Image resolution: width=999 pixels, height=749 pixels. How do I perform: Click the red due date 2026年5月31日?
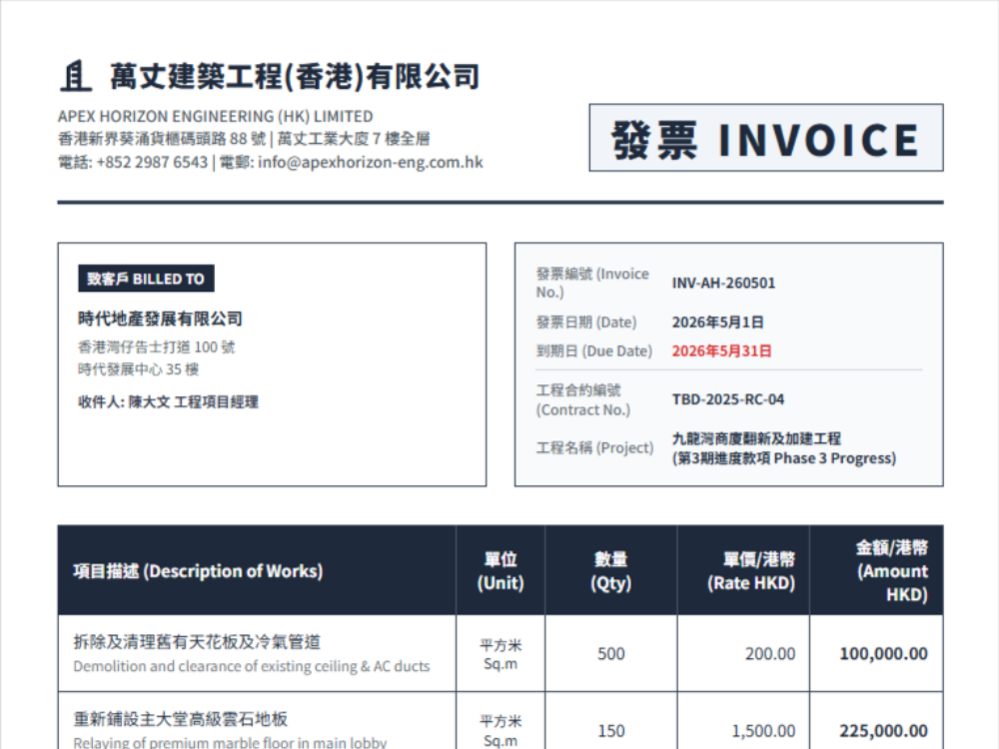pyautogui.click(x=722, y=351)
